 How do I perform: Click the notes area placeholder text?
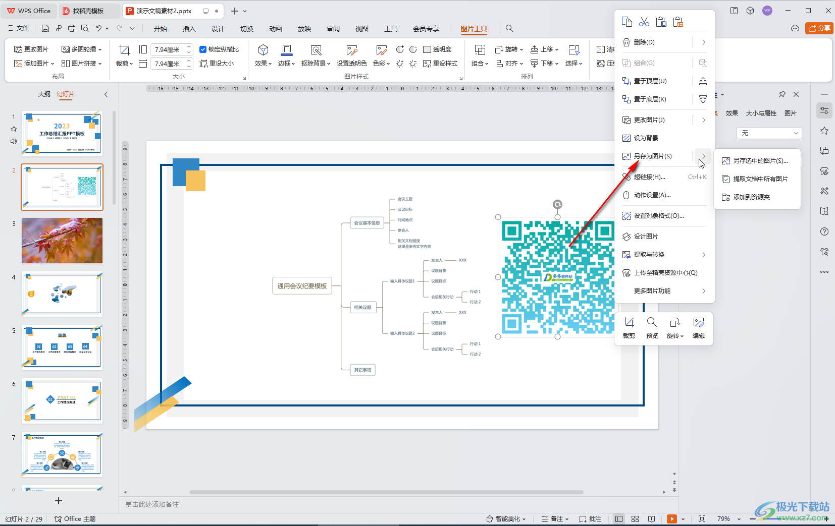coord(152,504)
